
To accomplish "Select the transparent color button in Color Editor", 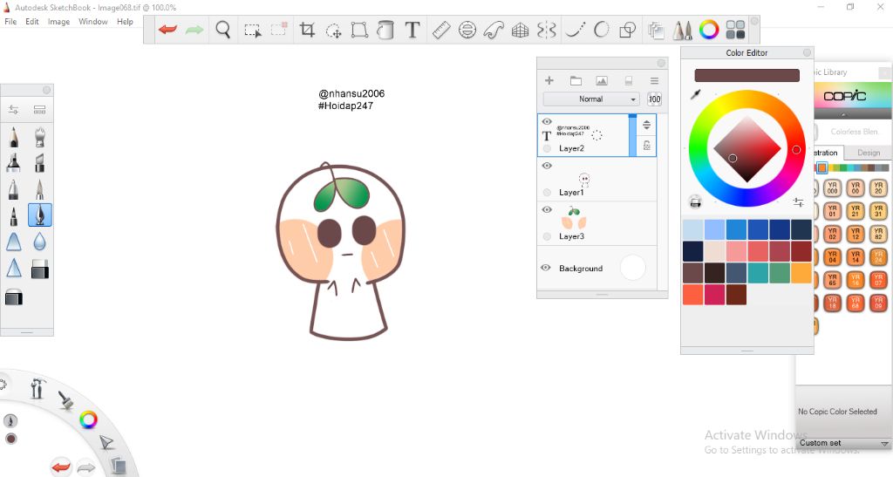I will click(695, 202).
